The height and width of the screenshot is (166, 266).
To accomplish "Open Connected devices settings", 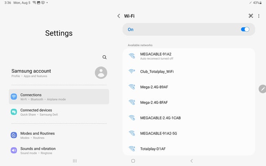I will point(59,112).
